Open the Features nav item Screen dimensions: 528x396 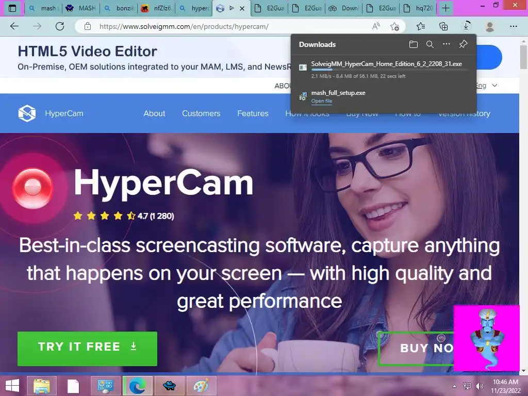253,113
